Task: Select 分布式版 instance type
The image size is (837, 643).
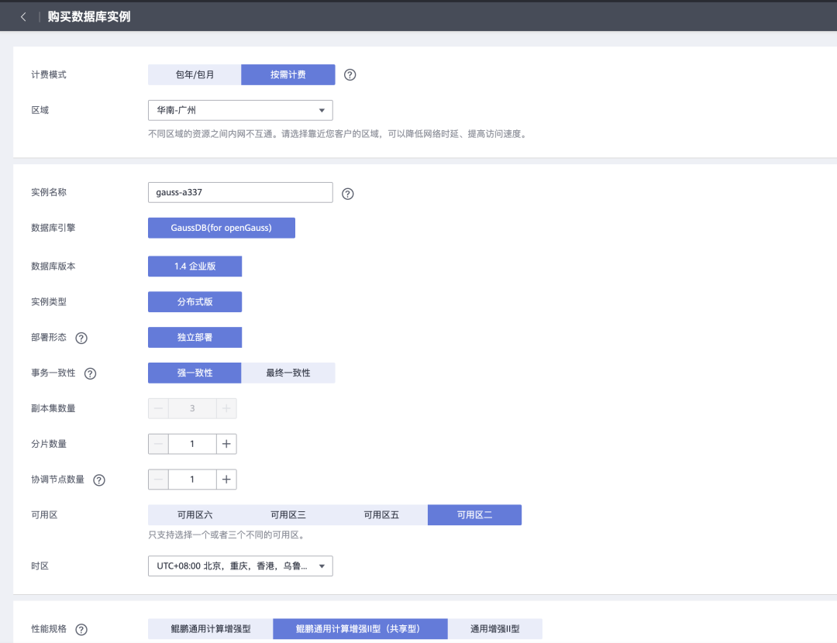Action: coord(195,302)
